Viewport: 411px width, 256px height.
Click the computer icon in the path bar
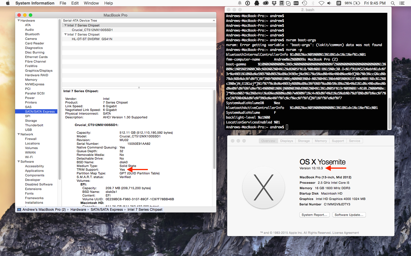pyautogui.click(x=19, y=210)
